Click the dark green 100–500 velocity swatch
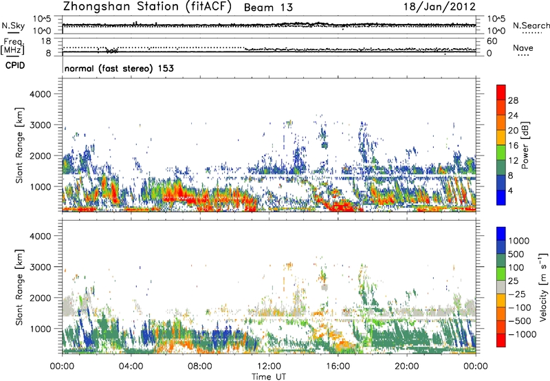The height and width of the screenshot is (381, 550). 501,261
